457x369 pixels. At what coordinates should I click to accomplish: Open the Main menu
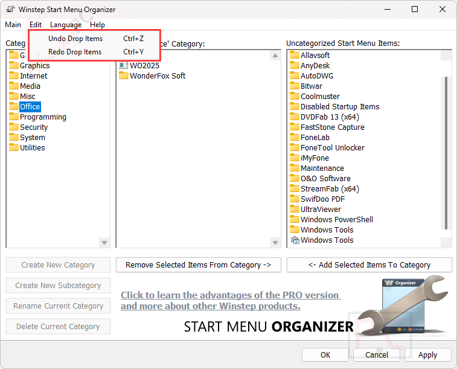[x=13, y=25]
